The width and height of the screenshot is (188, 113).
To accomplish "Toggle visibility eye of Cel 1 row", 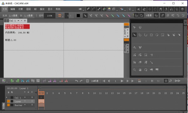I will point(25,97).
